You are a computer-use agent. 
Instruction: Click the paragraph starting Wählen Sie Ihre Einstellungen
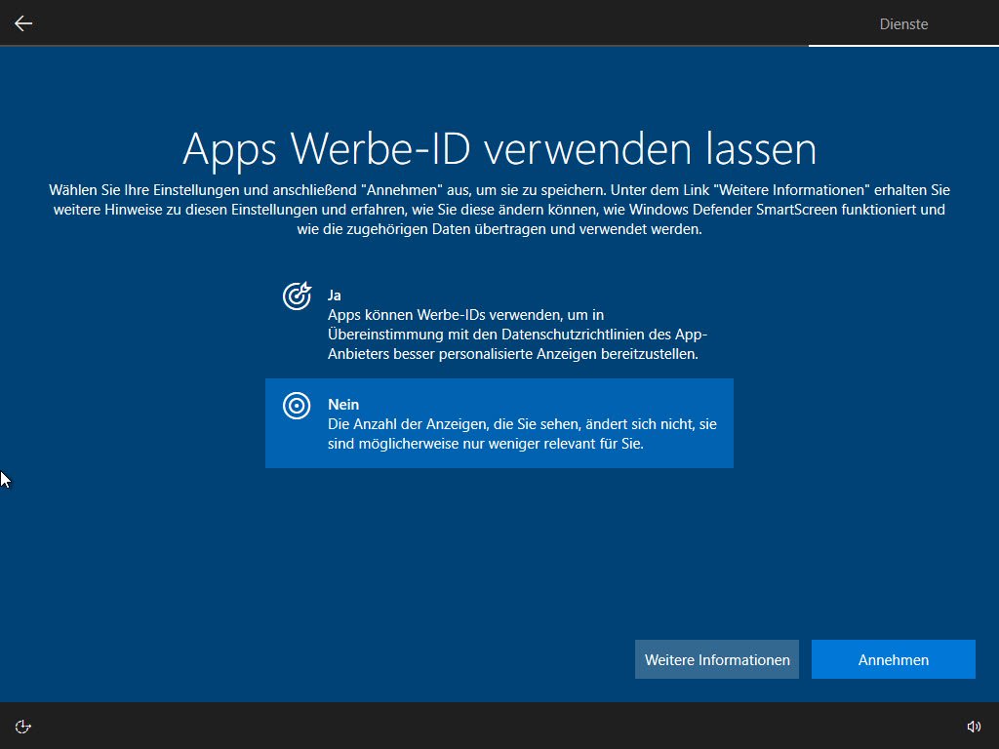click(x=499, y=210)
